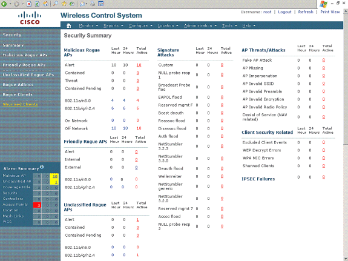Open Friendly Rogue APs in the sidebar

(24, 65)
